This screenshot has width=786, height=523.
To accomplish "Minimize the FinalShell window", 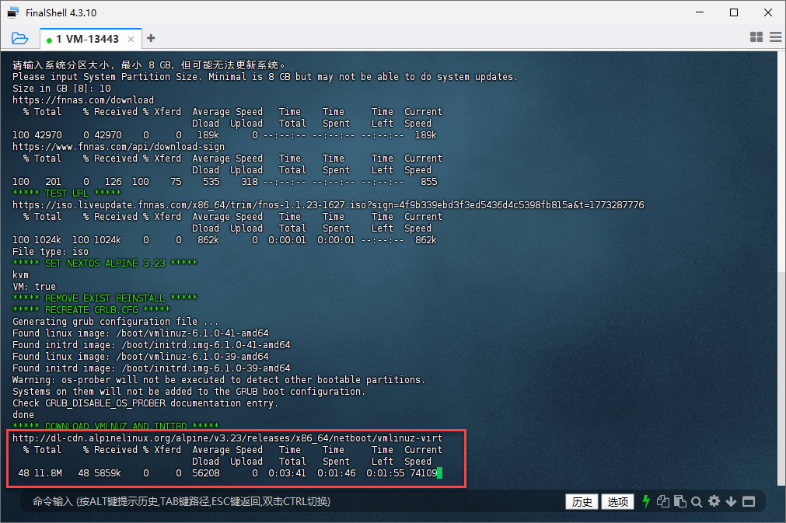I will (x=700, y=12).
